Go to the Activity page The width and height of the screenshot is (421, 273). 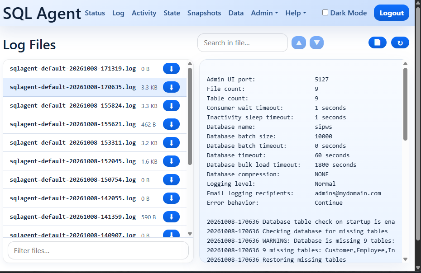(144, 13)
